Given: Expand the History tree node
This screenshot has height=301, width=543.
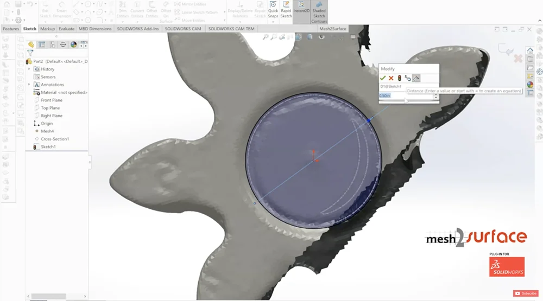Looking at the screenshot, I should pos(29,69).
